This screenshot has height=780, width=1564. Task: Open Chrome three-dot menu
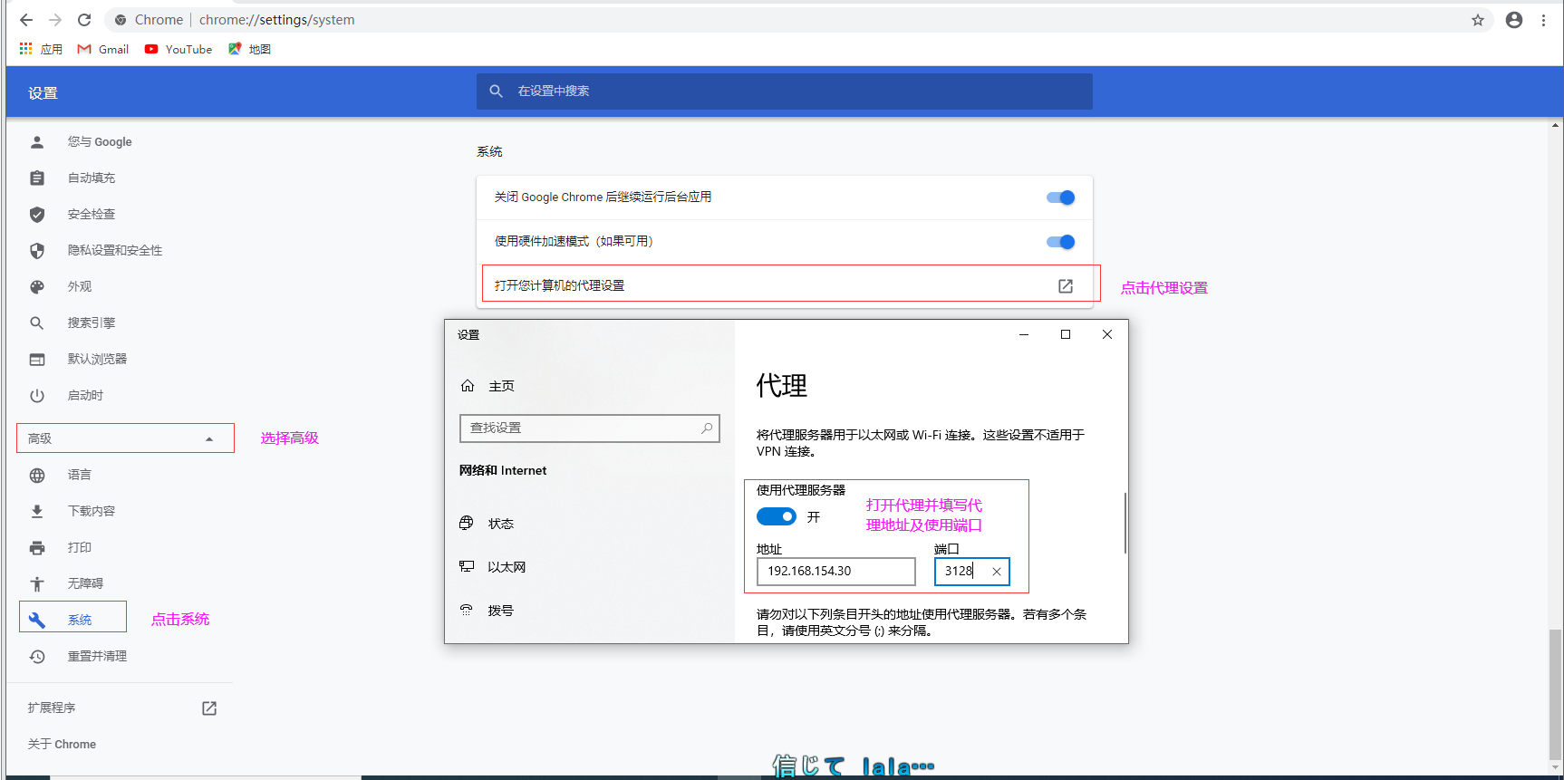coord(1543,20)
